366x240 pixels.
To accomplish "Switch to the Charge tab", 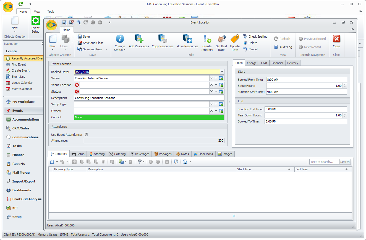I will pyautogui.click(x=252, y=63).
